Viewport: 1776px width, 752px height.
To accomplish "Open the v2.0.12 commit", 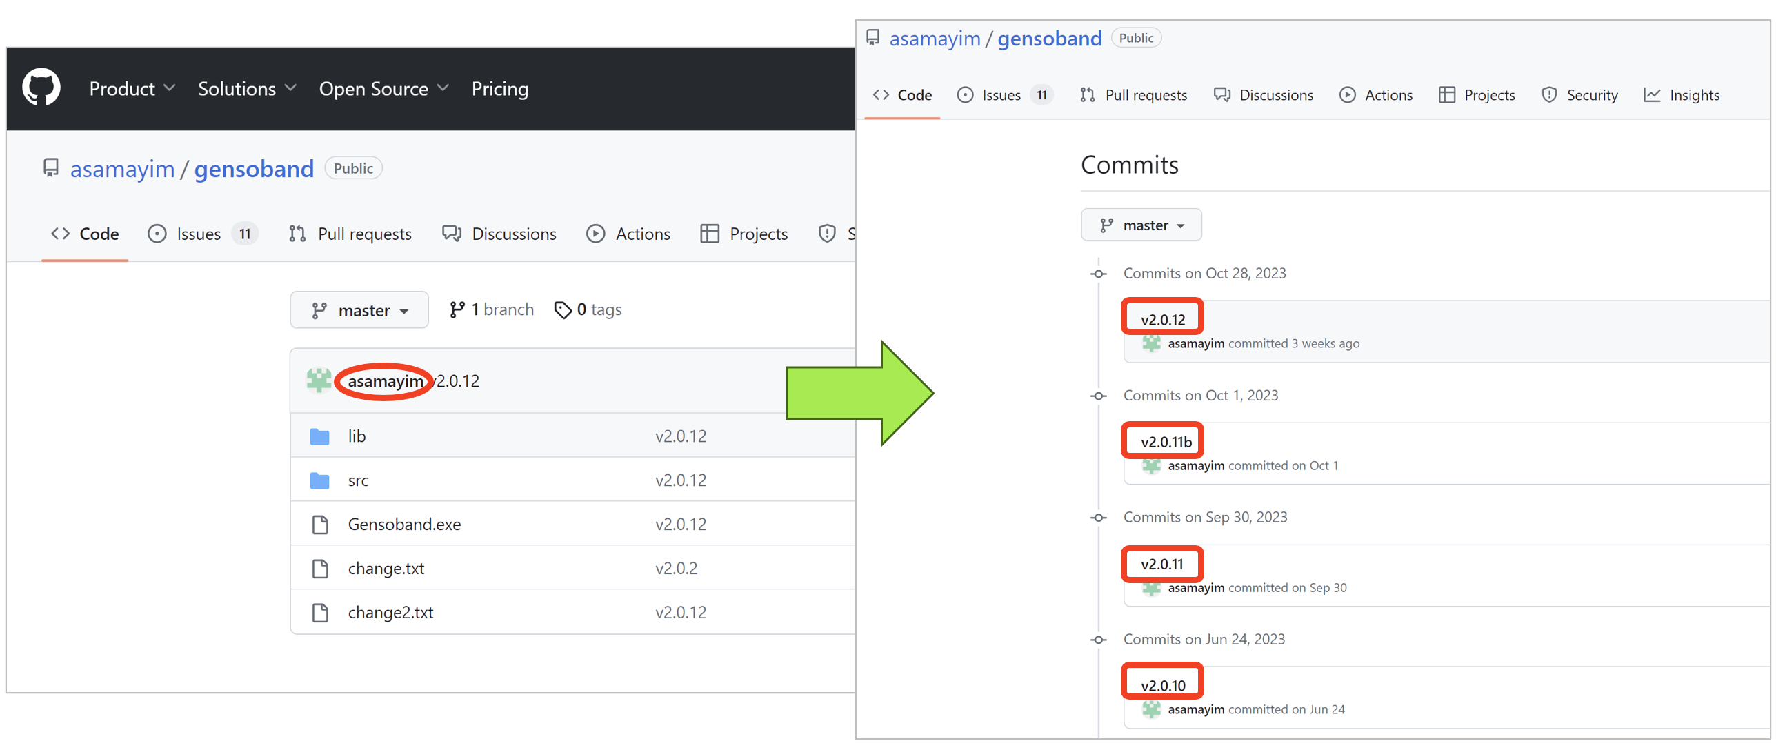I will pyautogui.click(x=1163, y=320).
